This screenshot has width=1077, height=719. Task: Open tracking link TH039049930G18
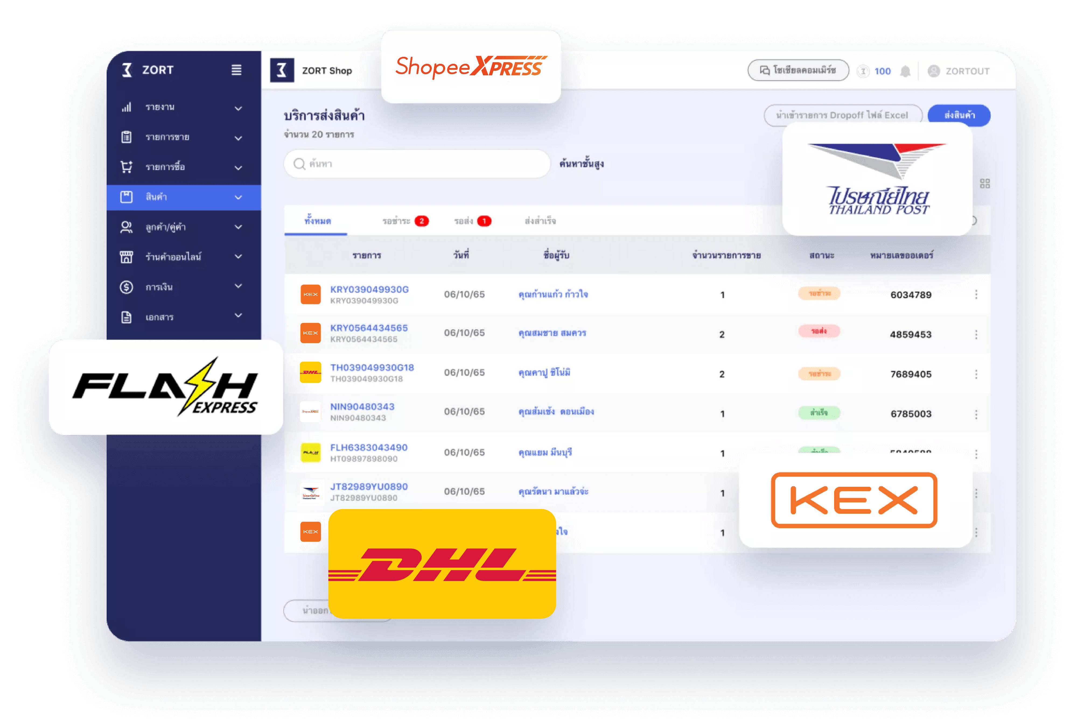point(372,367)
